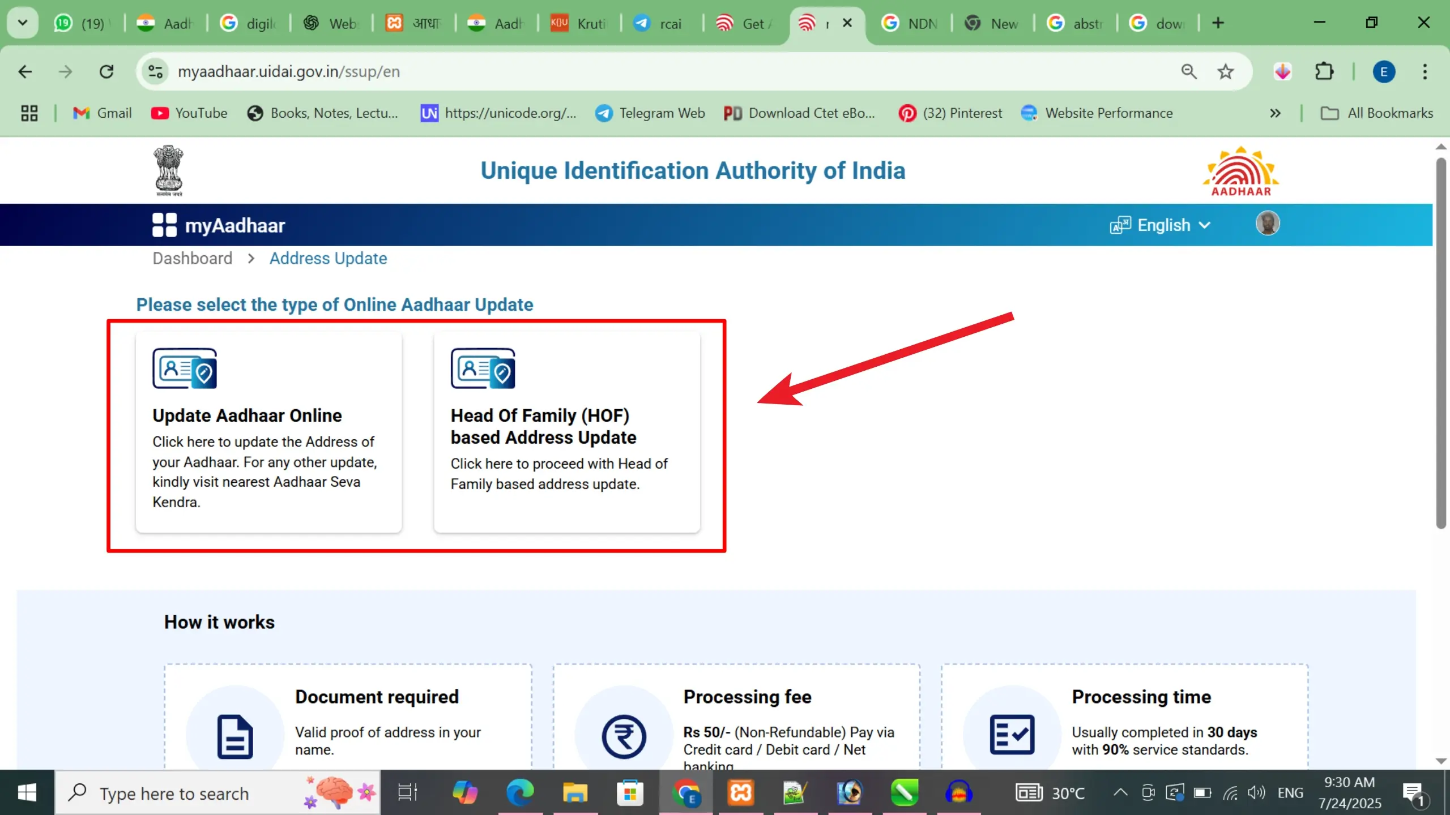Viewport: 1450px width, 815px height.
Task: Click Unique Identification Authority of India heading
Action: [x=693, y=171]
